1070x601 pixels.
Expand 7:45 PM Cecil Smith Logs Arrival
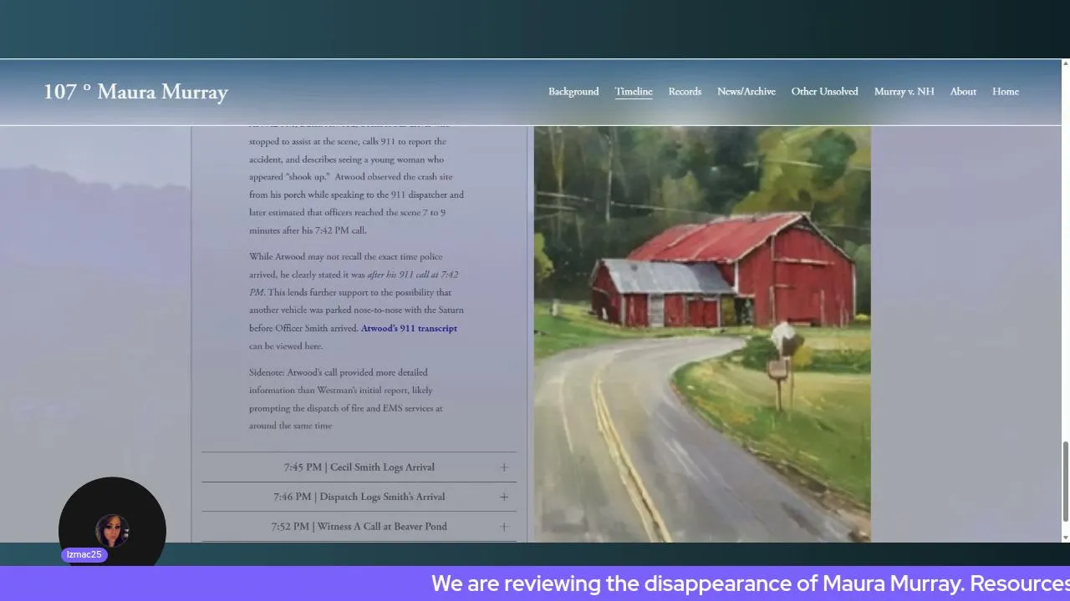[x=359, y=467]
